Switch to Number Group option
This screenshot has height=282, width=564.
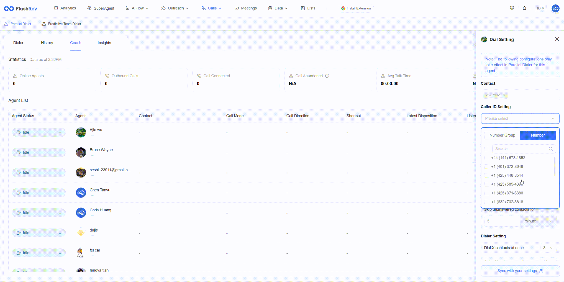pos(502,135)
